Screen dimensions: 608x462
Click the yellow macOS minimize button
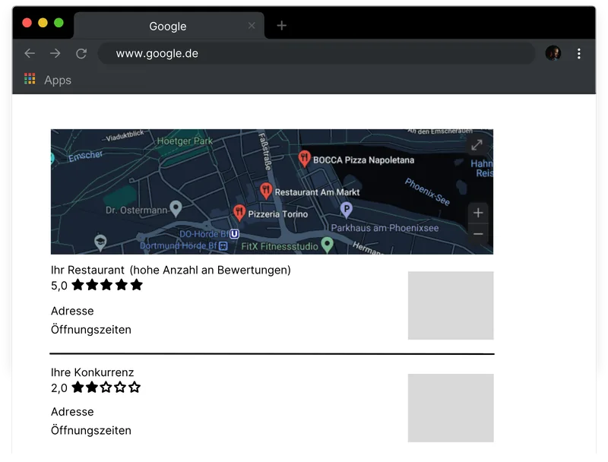(x=43, y=23)
